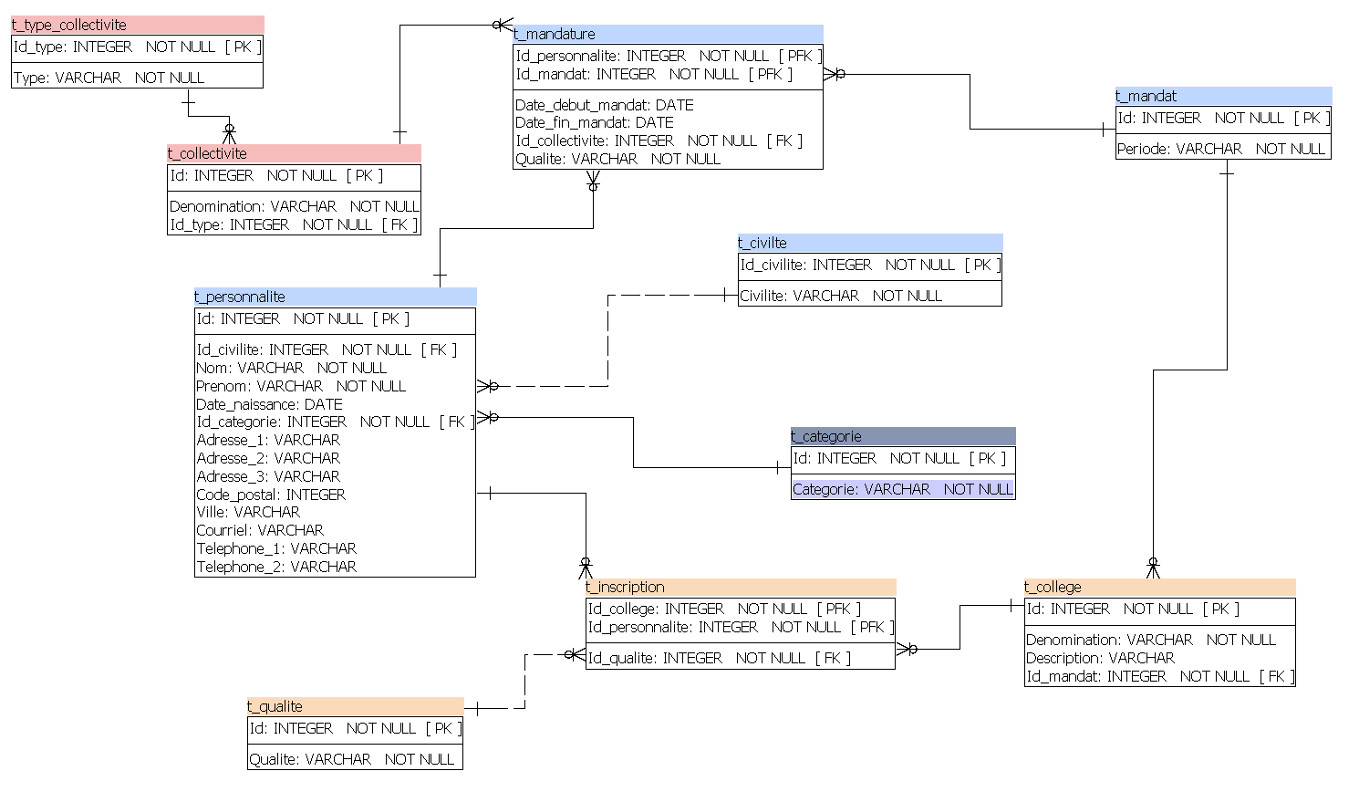Select the t_college table header
The width and height of the screenshot is (1359, 792).
pyautogui.click(x=1160, y=587)
